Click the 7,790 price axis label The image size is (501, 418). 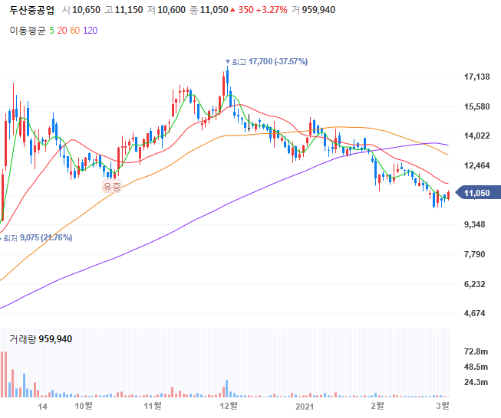tap(474, 254)
